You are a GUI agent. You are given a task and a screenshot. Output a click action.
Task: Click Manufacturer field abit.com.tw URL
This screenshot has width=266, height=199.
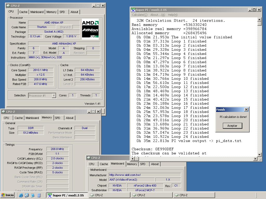(145, 175)
